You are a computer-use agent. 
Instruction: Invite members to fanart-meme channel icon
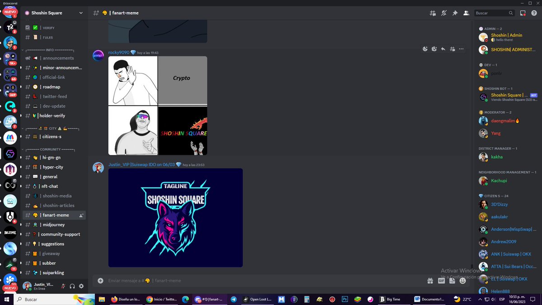coord(81,216)
